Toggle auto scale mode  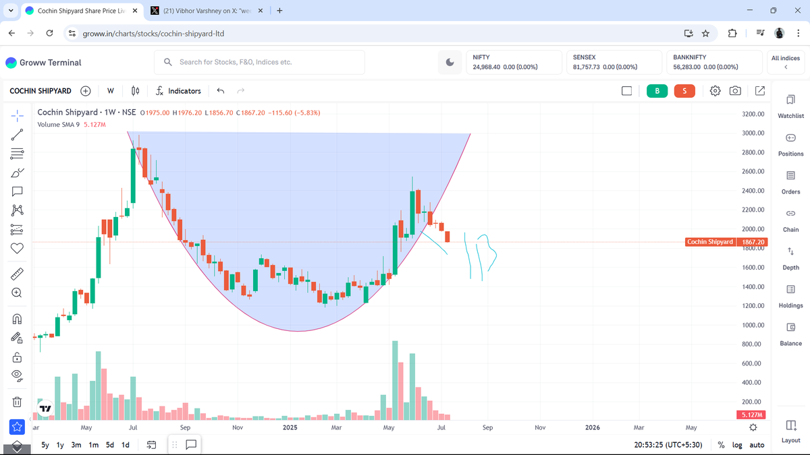757,445
